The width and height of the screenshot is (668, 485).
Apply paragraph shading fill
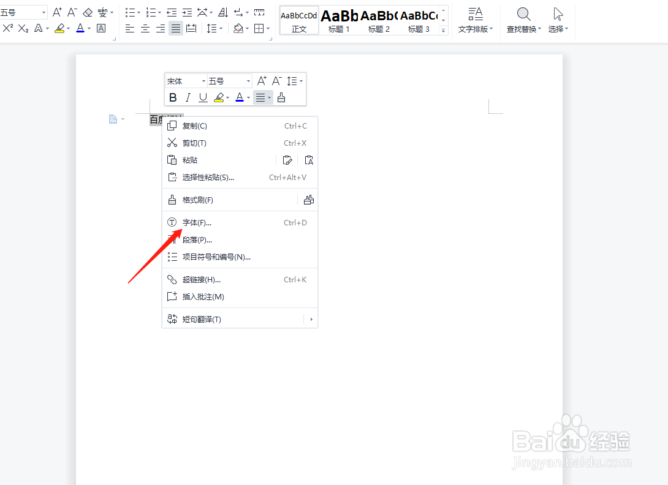click(x=238, y=29)
